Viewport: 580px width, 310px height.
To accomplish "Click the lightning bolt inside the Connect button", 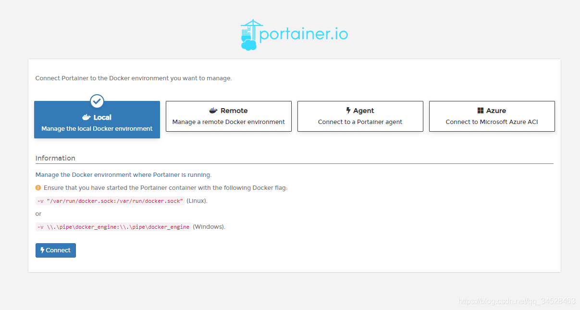I will 42,250.
